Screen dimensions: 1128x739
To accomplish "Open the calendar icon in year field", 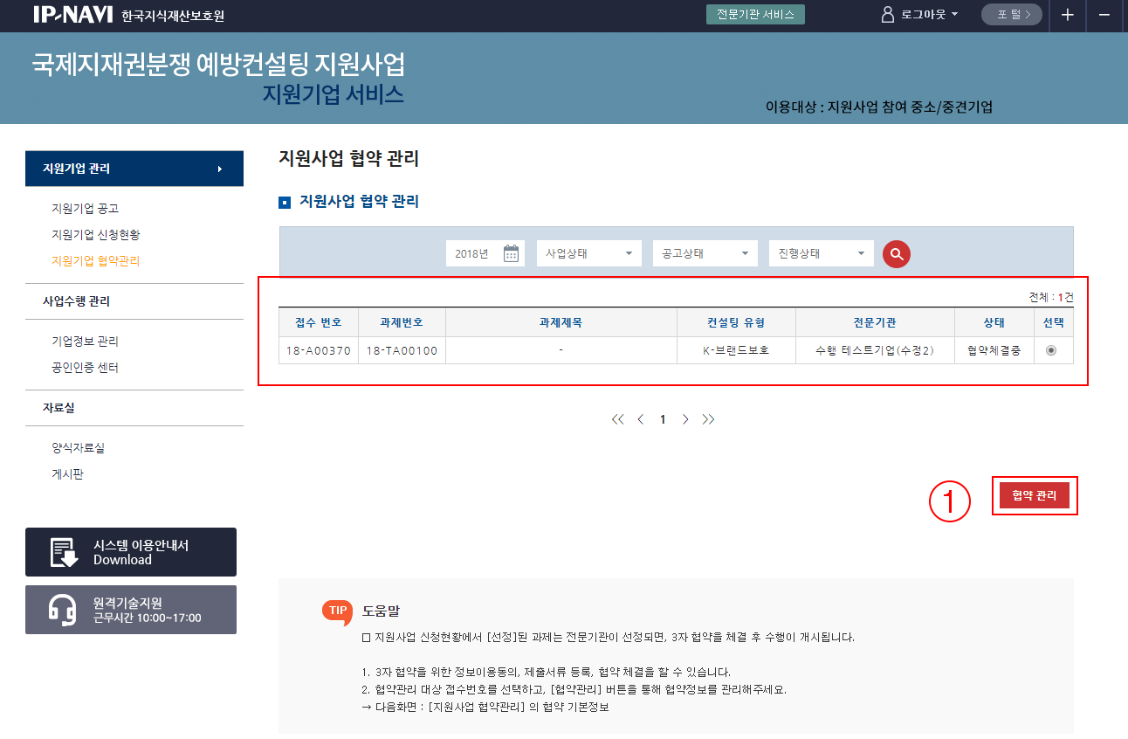I will coord(511,253).
